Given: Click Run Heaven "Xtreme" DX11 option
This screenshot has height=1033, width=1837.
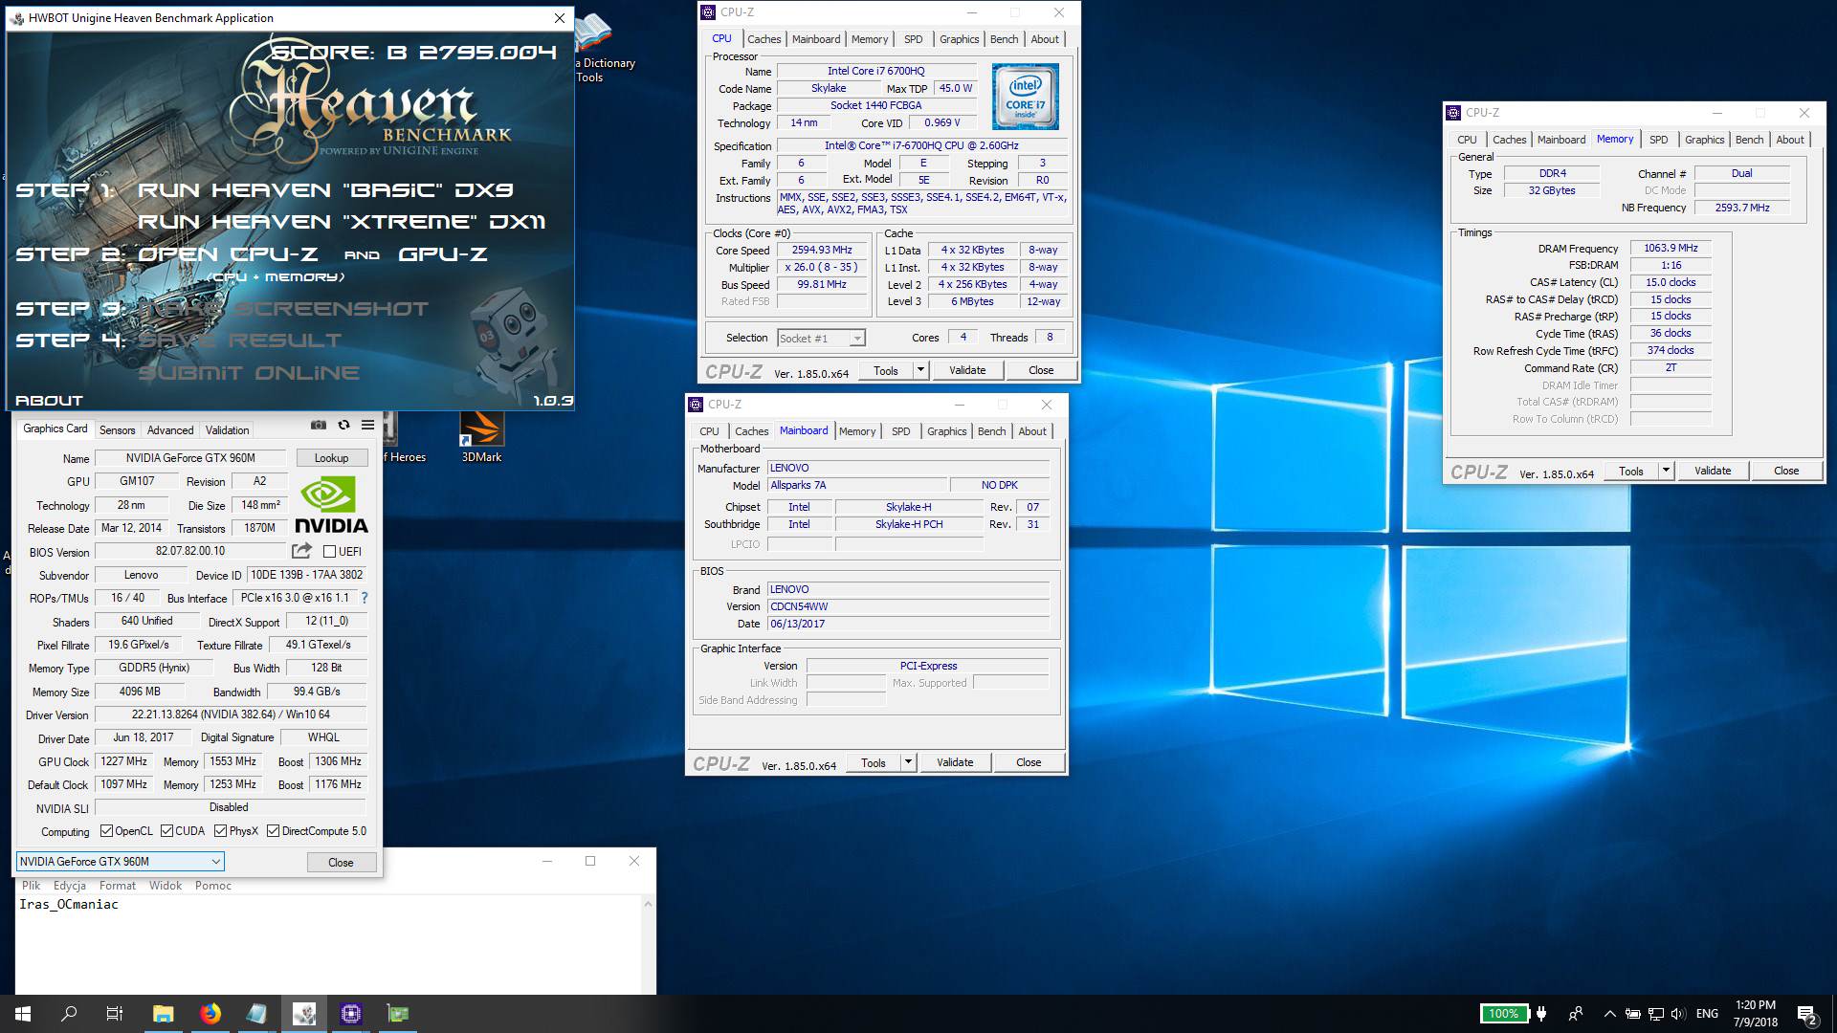Looking at the screenshot, I should click(x=342, y=222).
